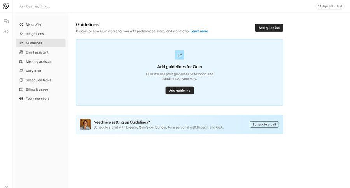Click the Meeting assistant camera icon
This screenshot has width=350, height=188.
[21, 61]
